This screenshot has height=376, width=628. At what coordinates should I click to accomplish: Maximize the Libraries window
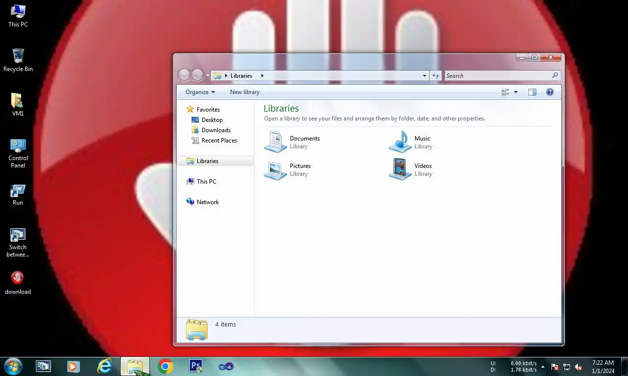pos(534,57)
